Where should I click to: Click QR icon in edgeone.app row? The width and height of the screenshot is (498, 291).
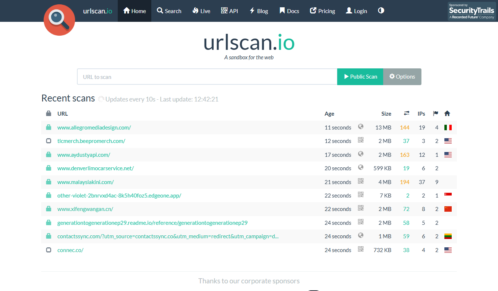[361, 195]
